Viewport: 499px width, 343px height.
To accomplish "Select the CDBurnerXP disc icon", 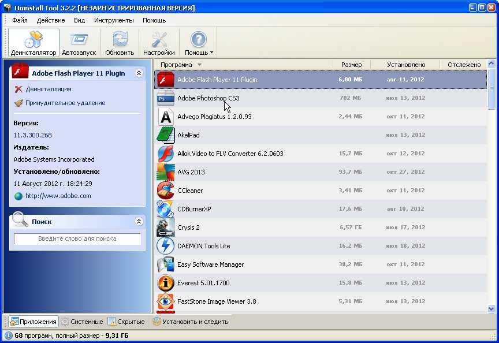I will click(x=166, y=208).
